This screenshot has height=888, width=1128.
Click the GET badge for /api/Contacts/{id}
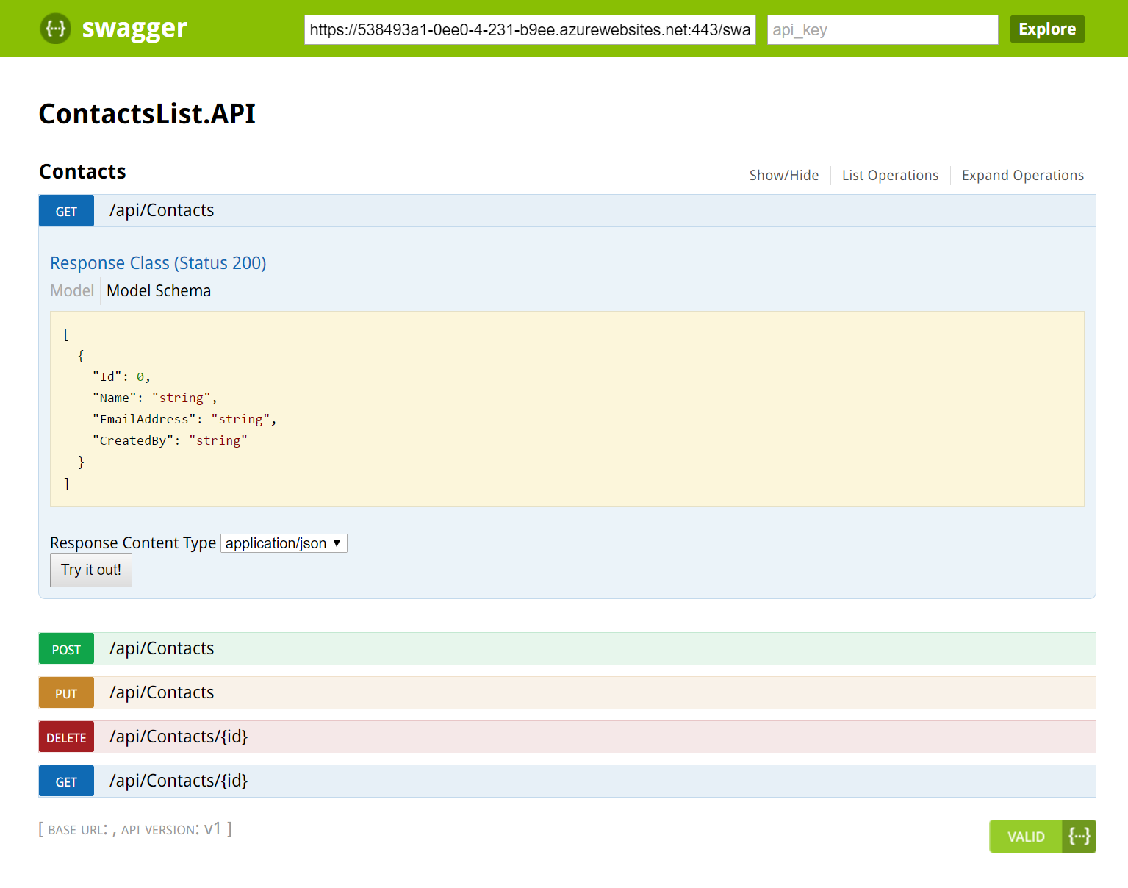pyautogui.click(x=66, y=781)
